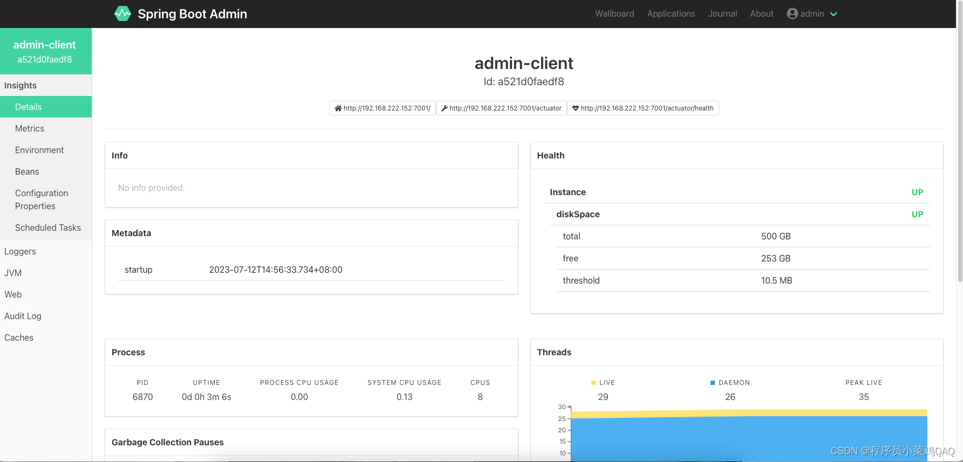Click the wrench icon on actuator URL

click(445, 108)
